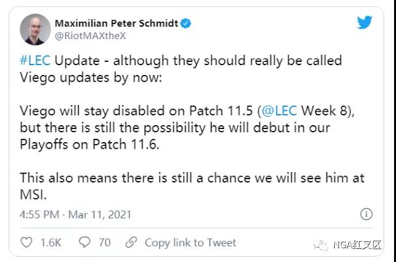Like the tweet with the heart icon

coord(26,242)
